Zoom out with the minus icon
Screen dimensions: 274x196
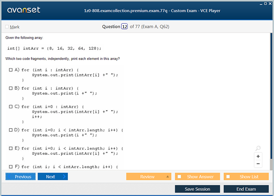pyautogui.click(x=258, y=164)
